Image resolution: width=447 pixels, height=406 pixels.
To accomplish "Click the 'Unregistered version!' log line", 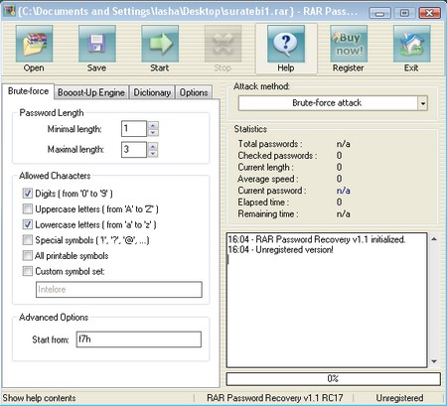I will 281,250.
